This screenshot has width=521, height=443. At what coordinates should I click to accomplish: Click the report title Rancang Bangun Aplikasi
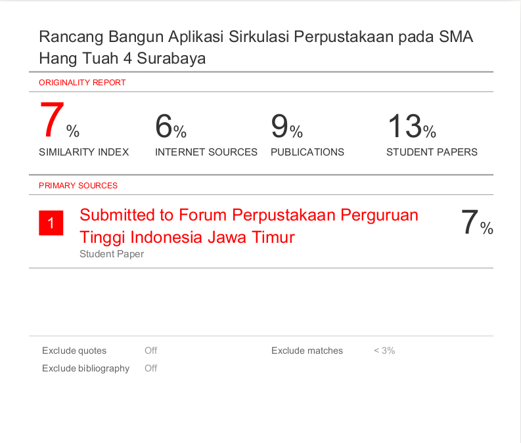(x=256, y=47)
